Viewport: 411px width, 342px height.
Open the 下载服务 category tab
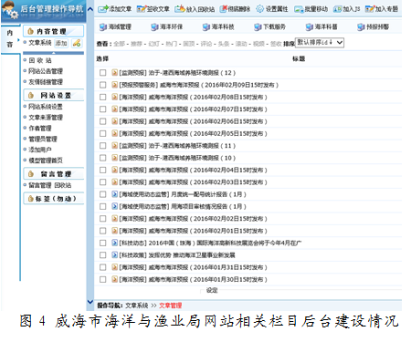click(269, 26)
